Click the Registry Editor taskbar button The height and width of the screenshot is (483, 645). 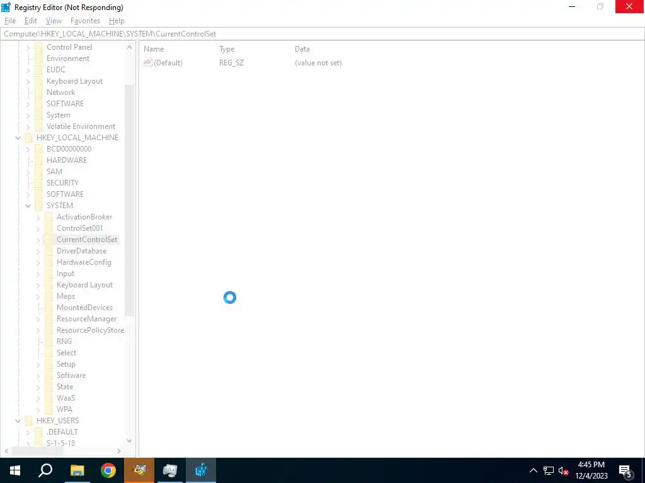pos(201,470)
